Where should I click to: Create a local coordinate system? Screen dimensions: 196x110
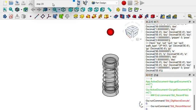coord(49,16)
